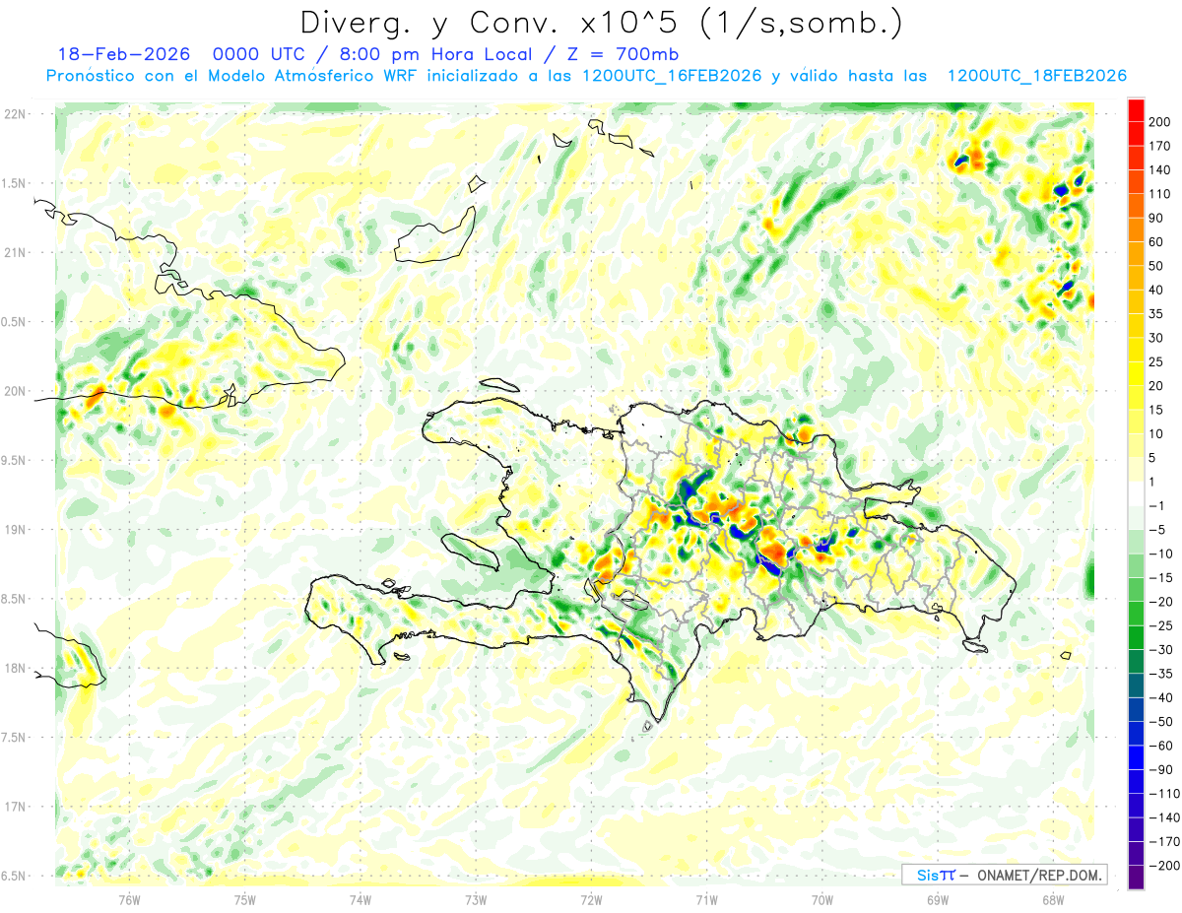Click the positive legend value '35'
Viewport: 1182px width, 913px height.
click(1156, 313)
